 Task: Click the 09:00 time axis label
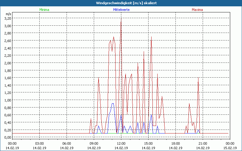94,143
